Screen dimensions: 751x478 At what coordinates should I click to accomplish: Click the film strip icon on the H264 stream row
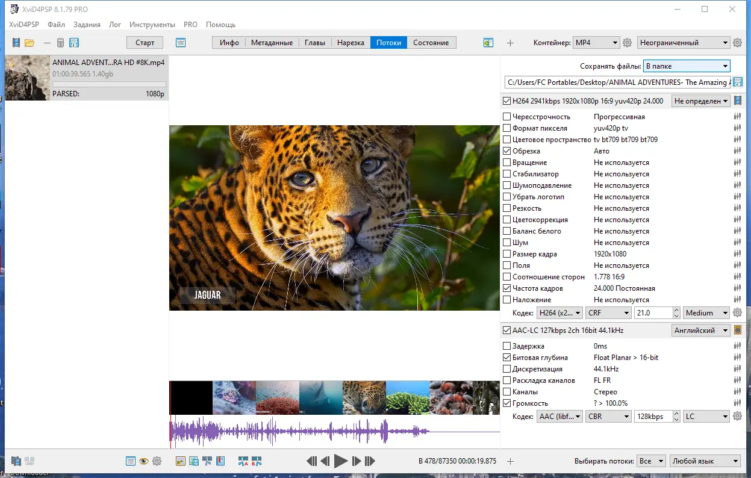coord(738,101)
